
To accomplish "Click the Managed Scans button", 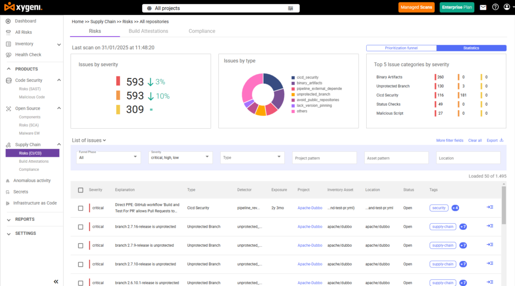I will [416, 7].
